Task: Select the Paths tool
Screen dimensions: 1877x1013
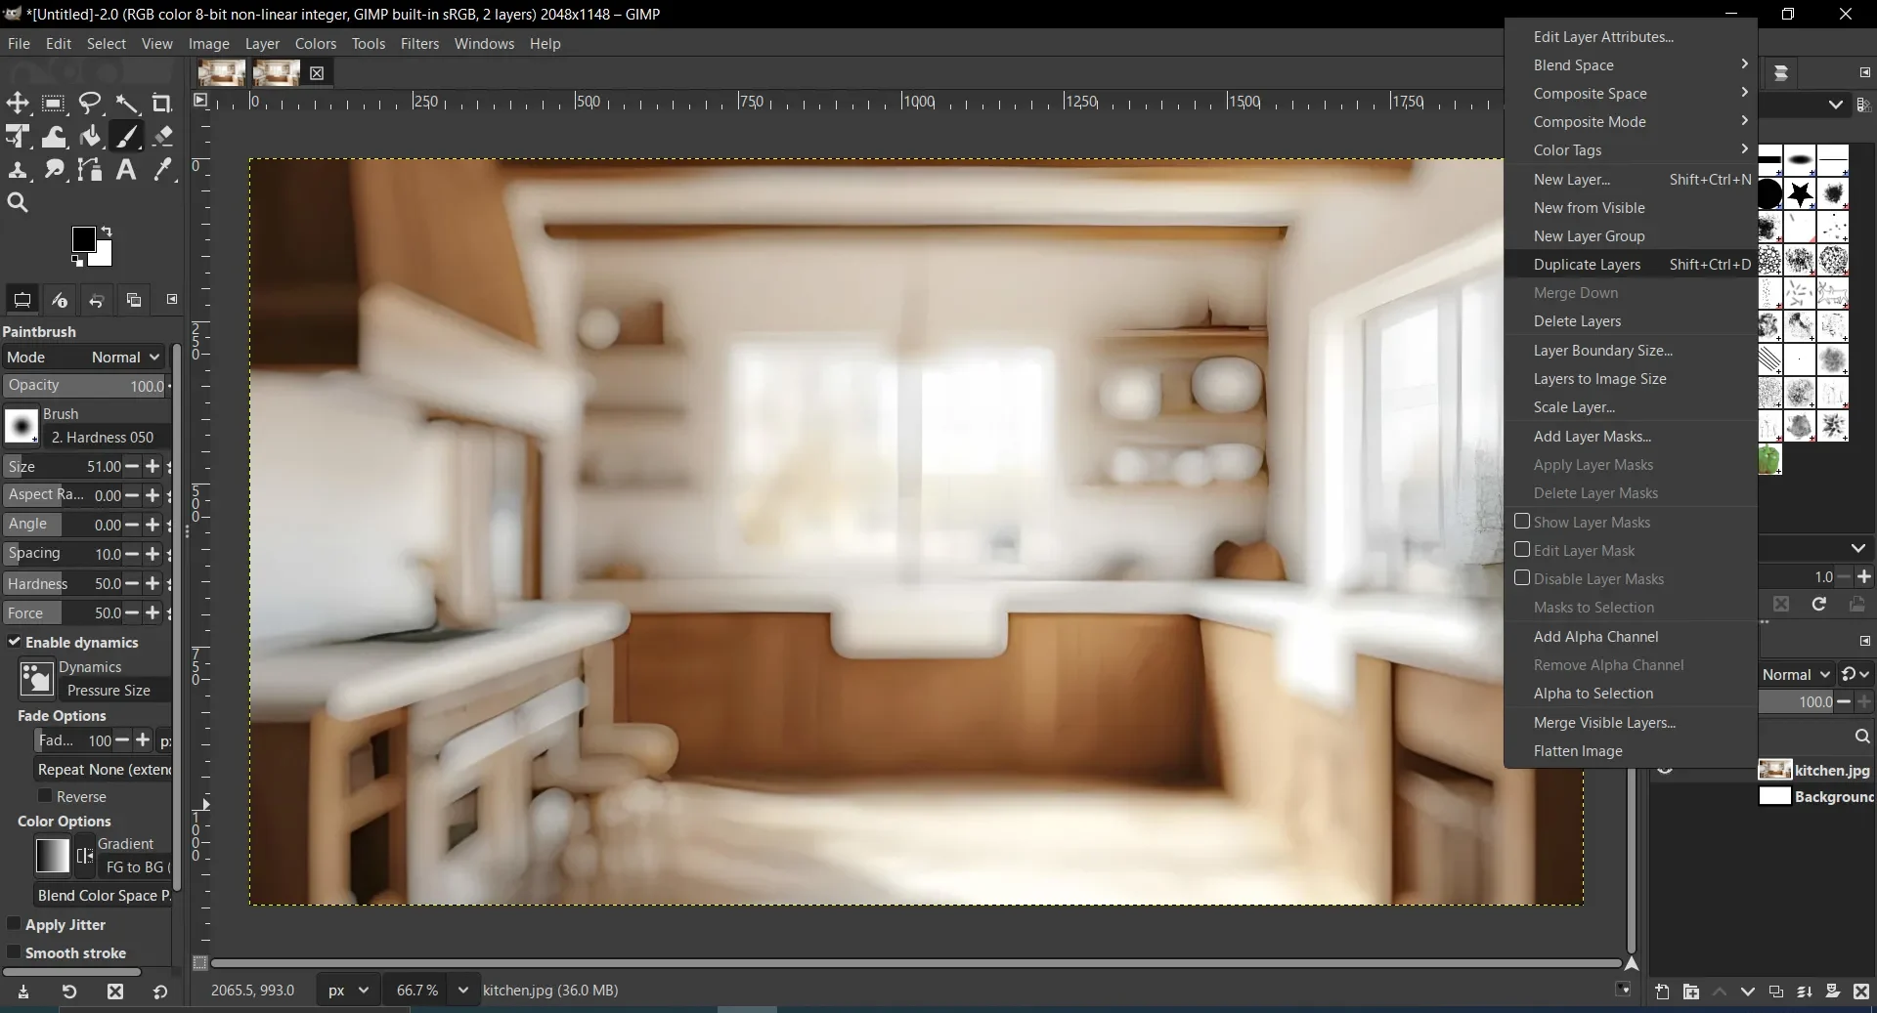Action: coord(90,170)
